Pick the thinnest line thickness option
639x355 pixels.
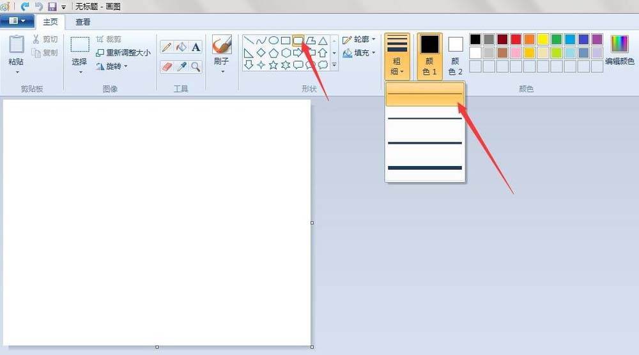pyautogui.click(x=425, y=94)
